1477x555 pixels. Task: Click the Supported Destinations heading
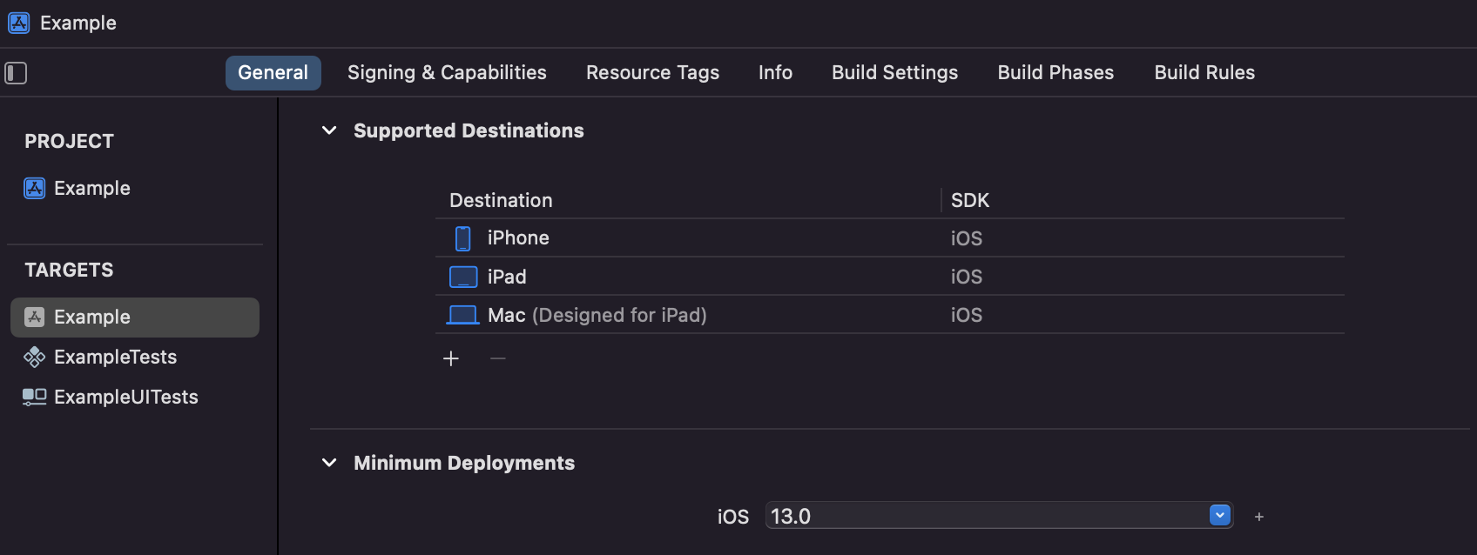469,130
